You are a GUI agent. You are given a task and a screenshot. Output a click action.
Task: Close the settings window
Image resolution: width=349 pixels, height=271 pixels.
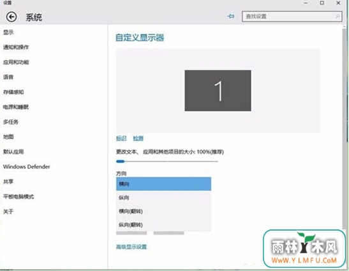click(x=338, y=3)
